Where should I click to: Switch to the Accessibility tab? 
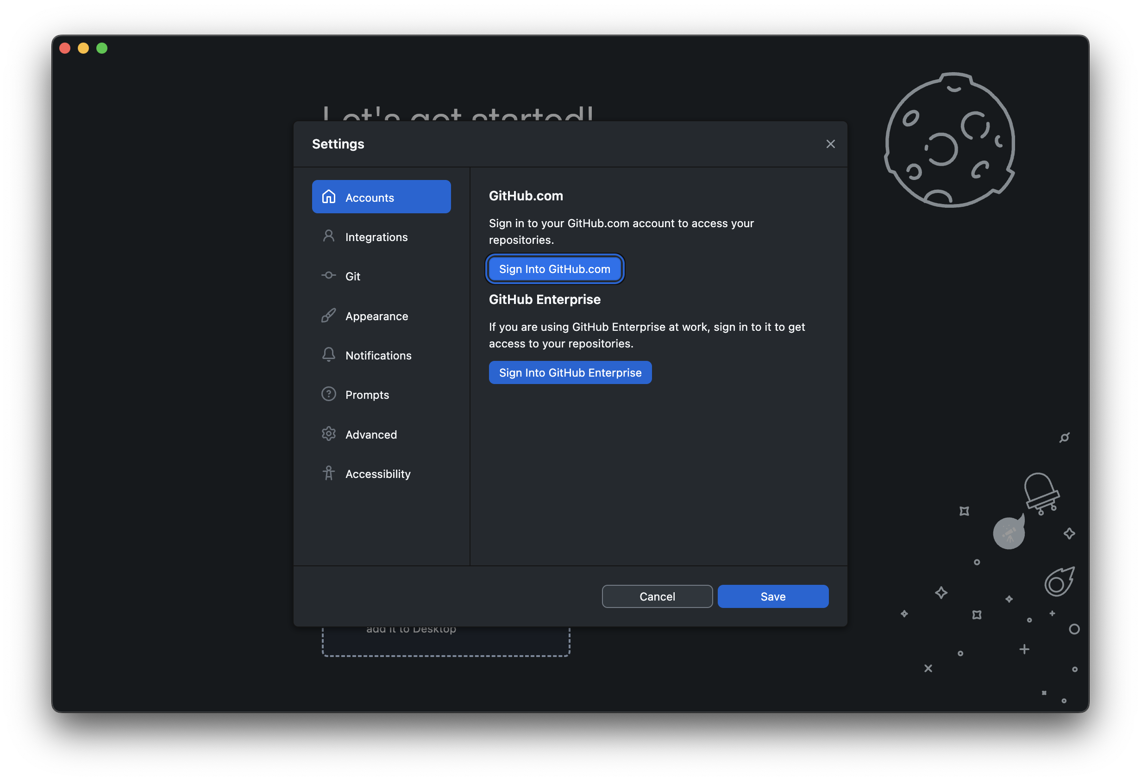(x=382, y=473)
